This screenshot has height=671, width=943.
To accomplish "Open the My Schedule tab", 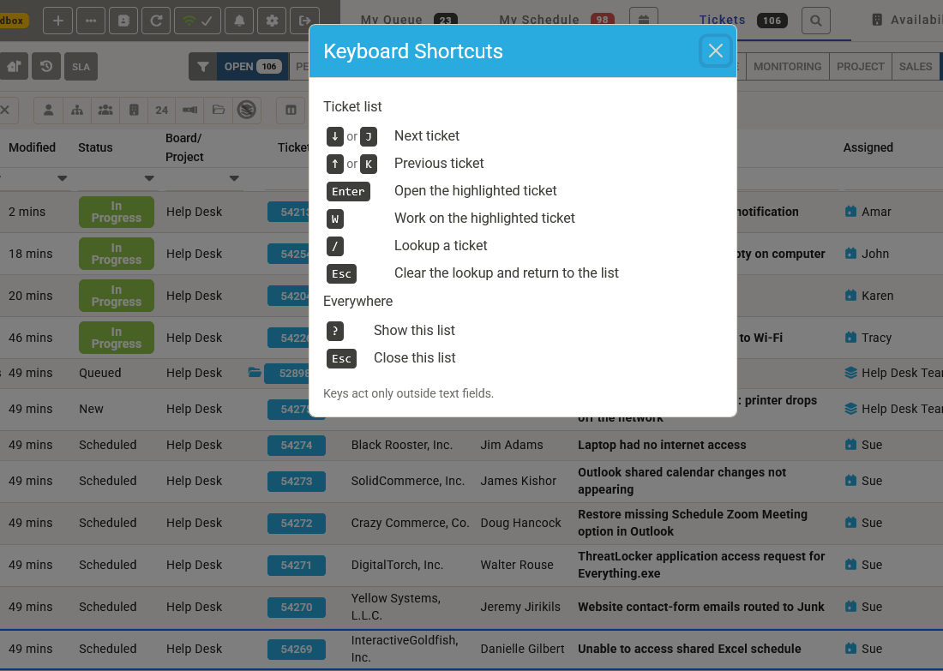I will 557,20.
